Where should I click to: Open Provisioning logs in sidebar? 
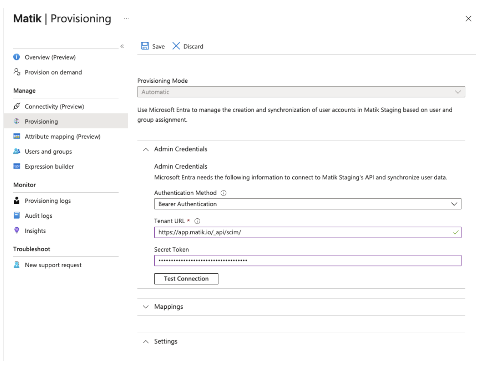[x=48, y=201]
